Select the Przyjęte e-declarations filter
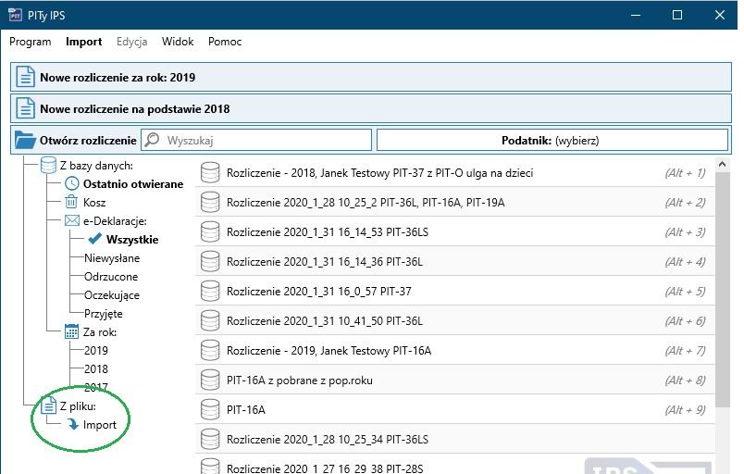 click(104, 314)
